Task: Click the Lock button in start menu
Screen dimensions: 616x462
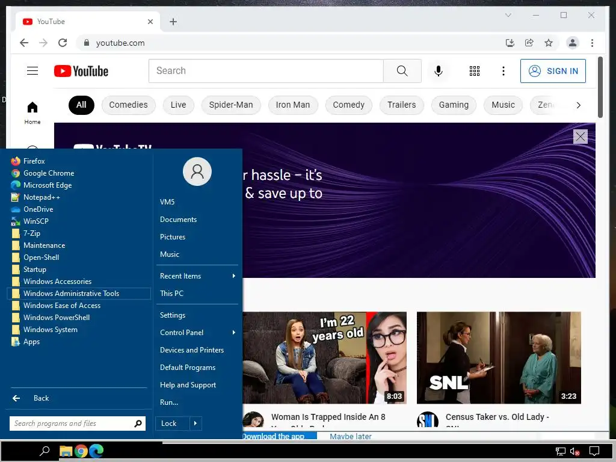Action: [x=173, y=423]
